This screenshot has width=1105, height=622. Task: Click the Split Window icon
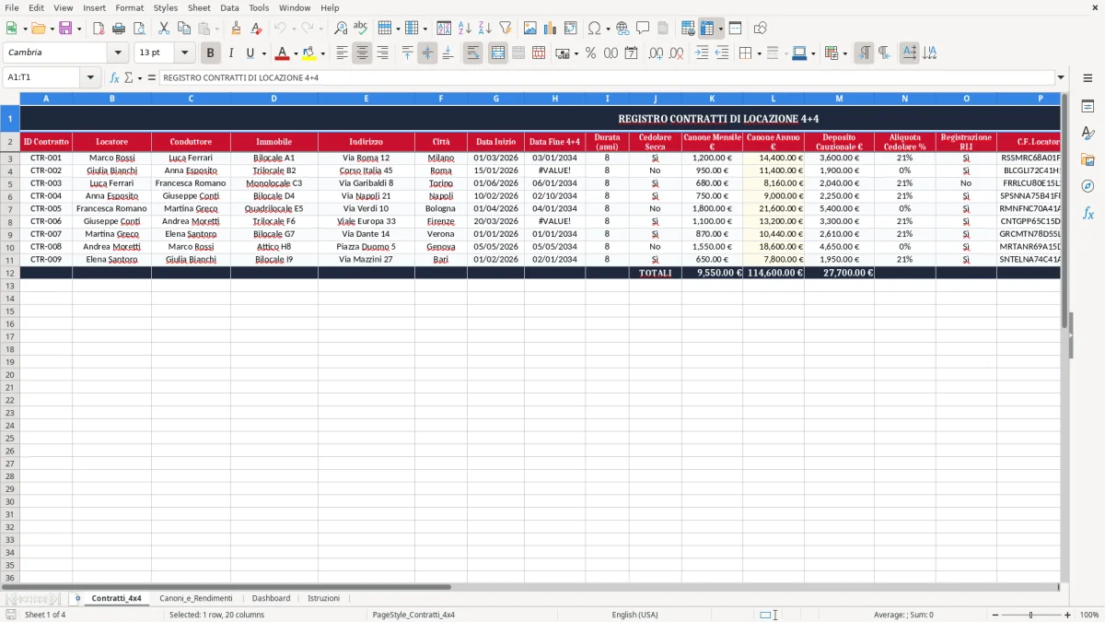point(736,29)
